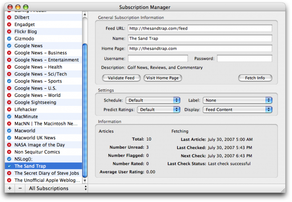Click blue check beside Macworld UK News
Image resolution: width=292 pixels, height=202 pixels.
[x=9, y=137]
